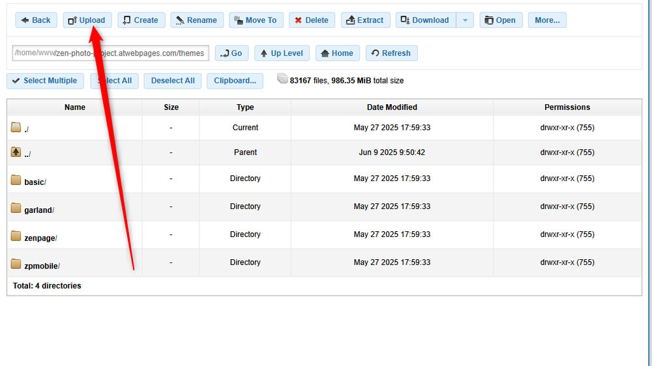
Task: Click the zpmobile folder icon
Action: pyautogui.click(x=16, y=264)
